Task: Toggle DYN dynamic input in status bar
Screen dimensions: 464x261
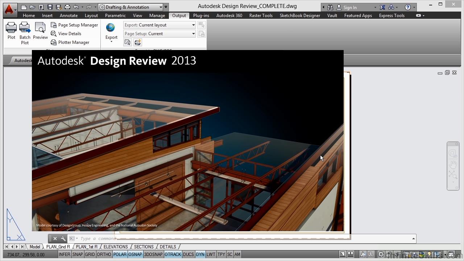Action: (x=200, y=254)
